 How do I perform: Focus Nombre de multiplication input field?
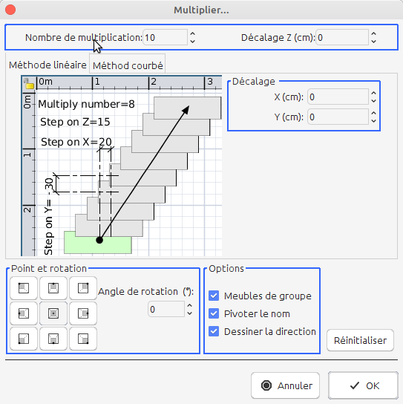coord(165,38)
